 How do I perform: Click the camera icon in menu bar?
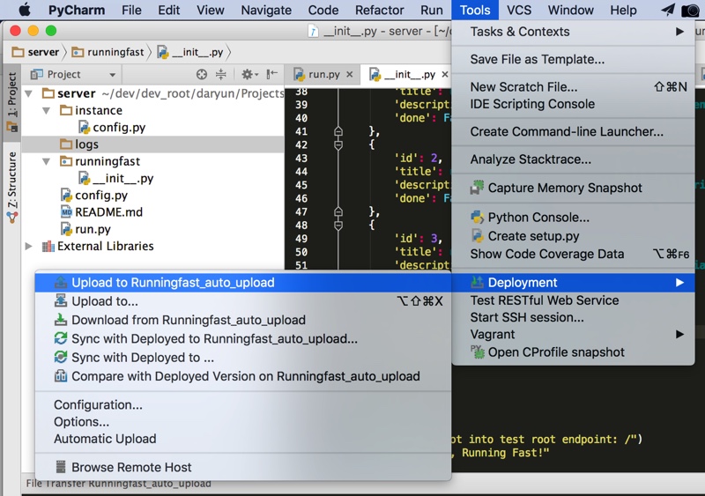(691, 11)
